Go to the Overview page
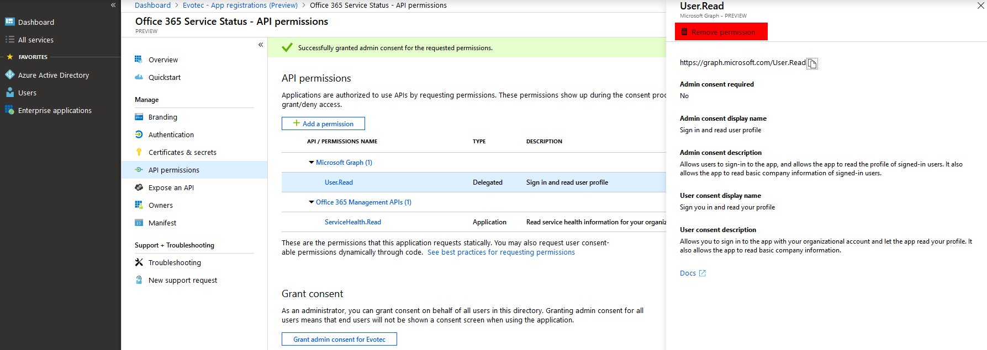 pyautogui.click(x=163, y=60)
